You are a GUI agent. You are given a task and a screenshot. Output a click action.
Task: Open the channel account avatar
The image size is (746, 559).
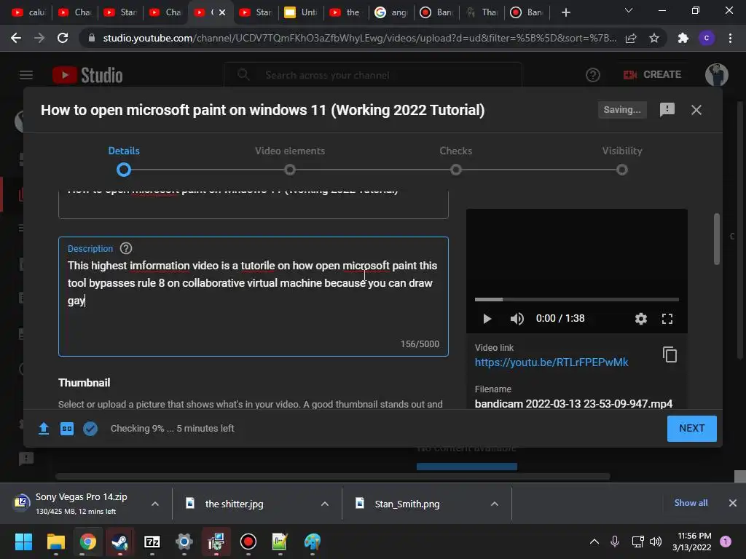pos(717,75)
